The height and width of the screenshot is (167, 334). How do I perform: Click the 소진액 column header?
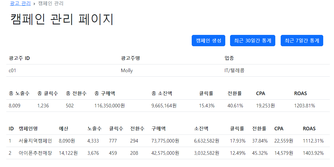click(201, 129)
